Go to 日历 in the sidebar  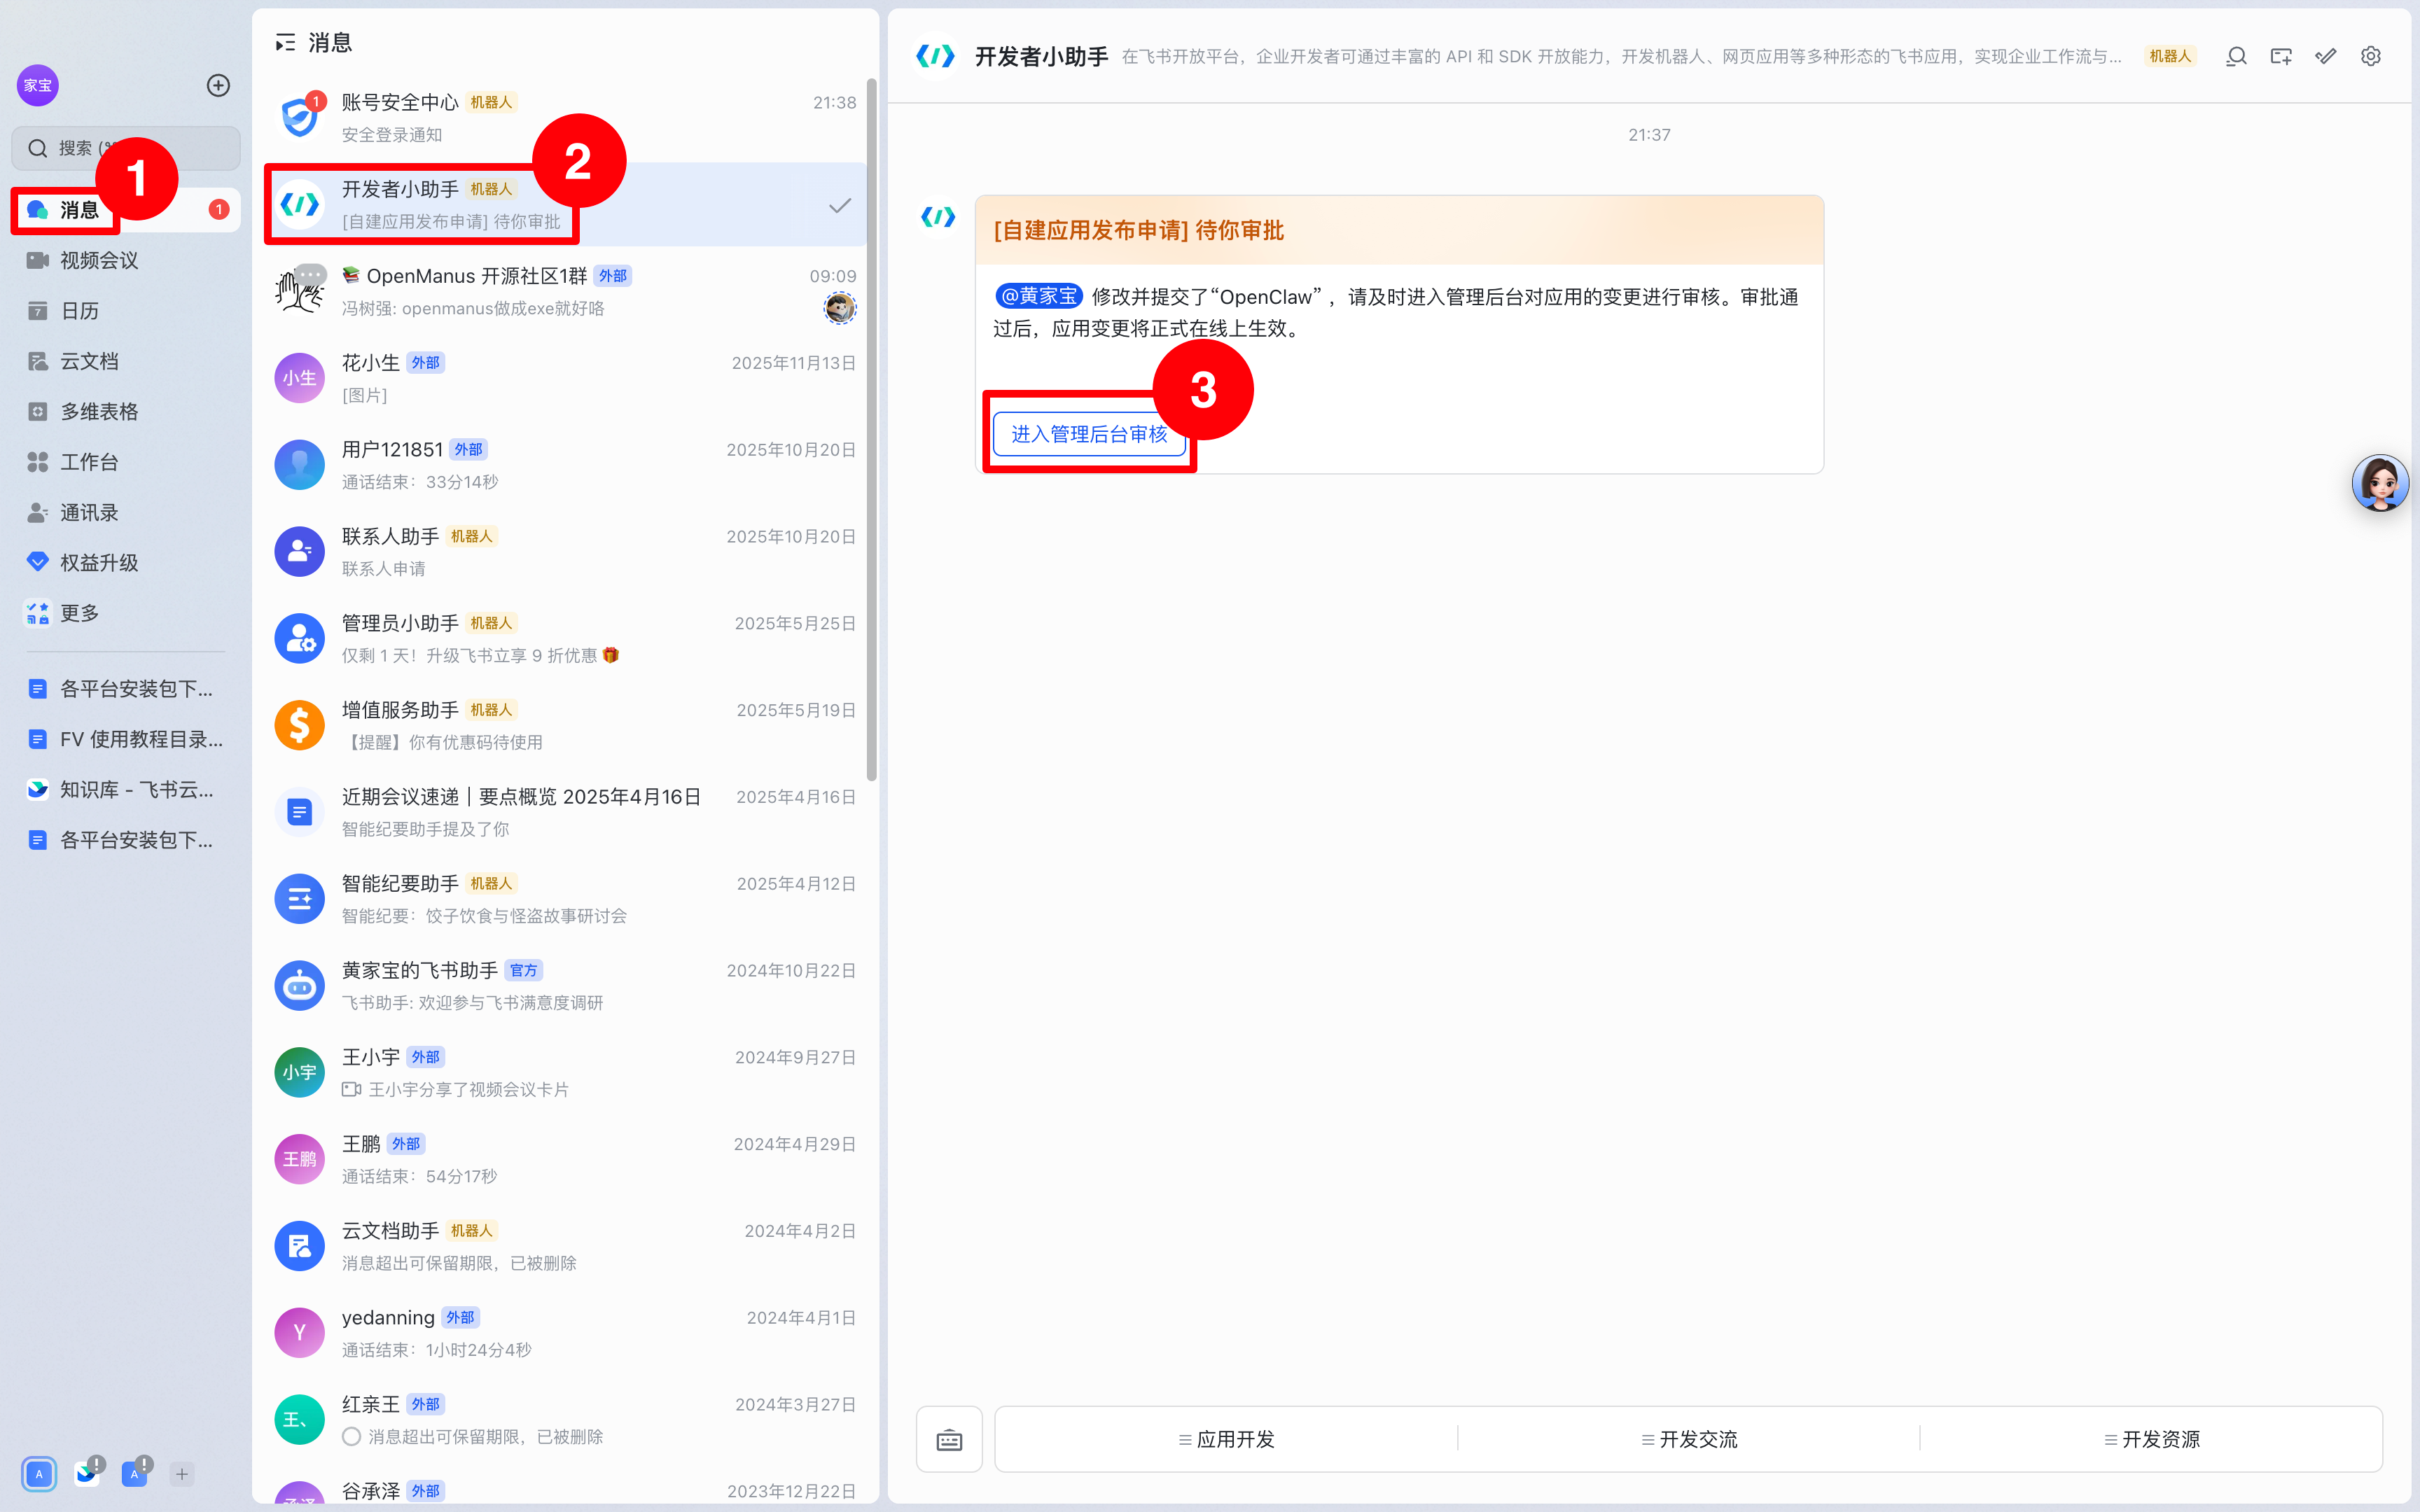coord(126,311)
